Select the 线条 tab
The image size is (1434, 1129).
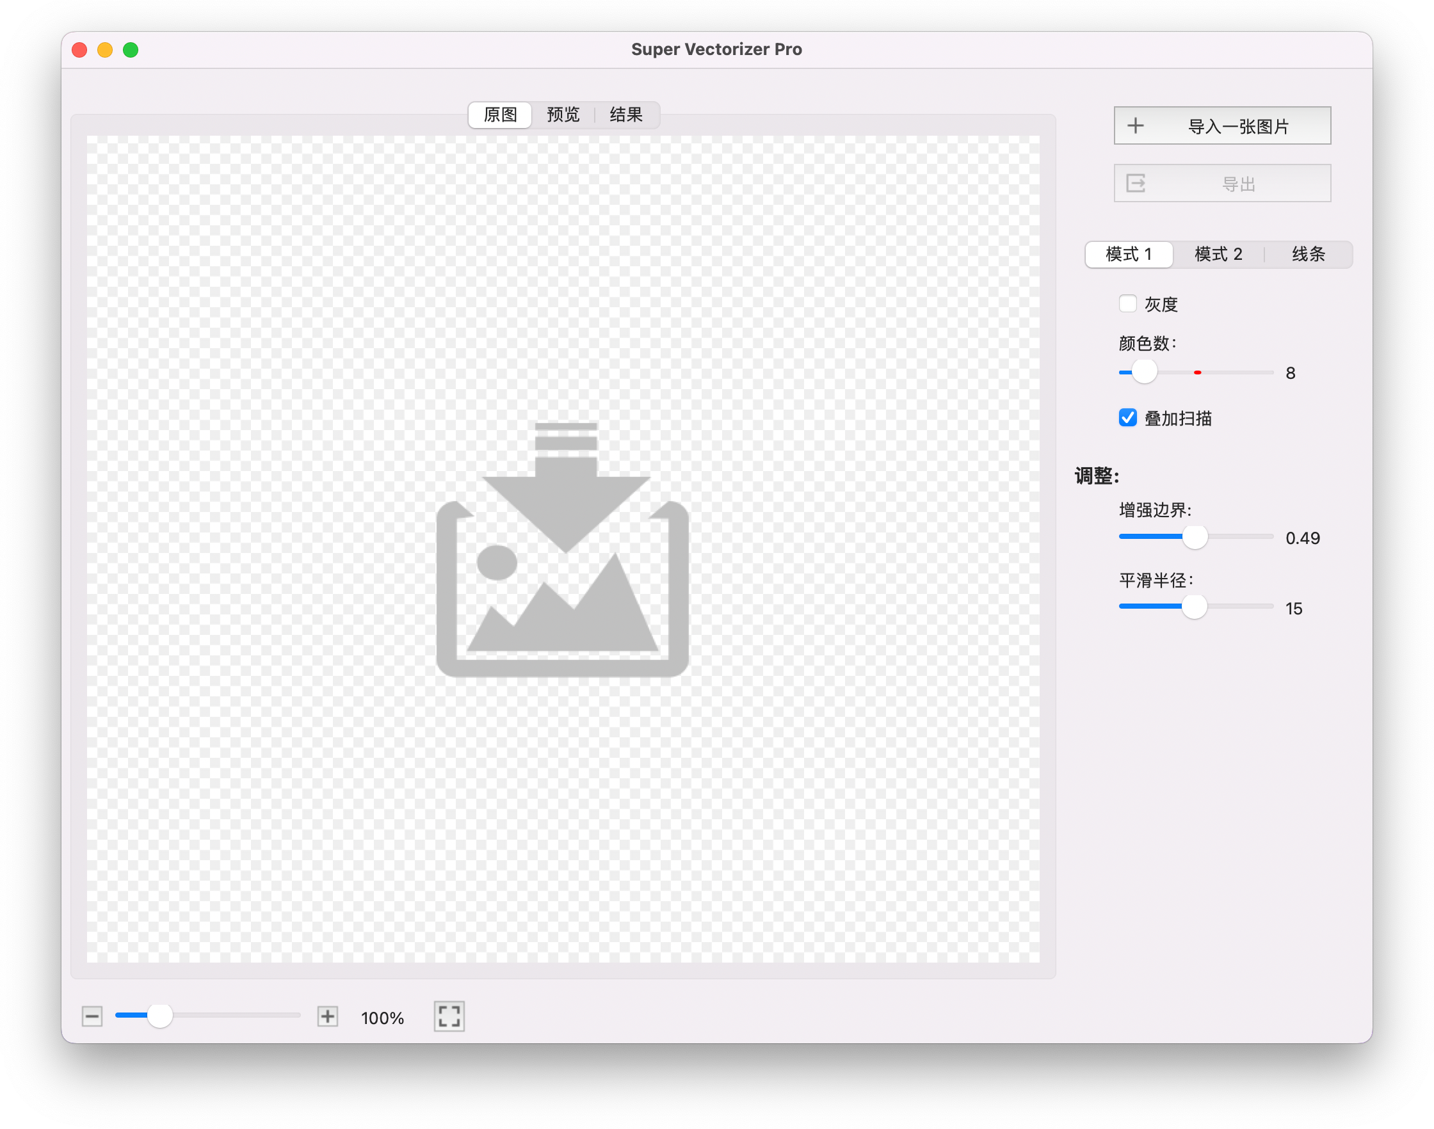click(1309, 255)
